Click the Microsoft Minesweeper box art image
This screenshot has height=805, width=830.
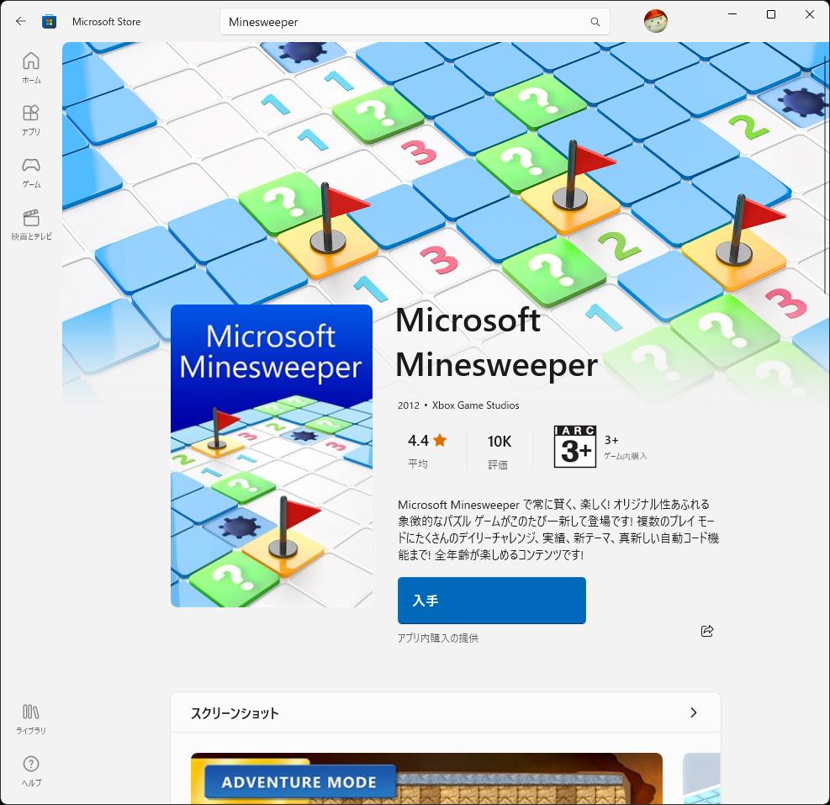click(271, 455)
